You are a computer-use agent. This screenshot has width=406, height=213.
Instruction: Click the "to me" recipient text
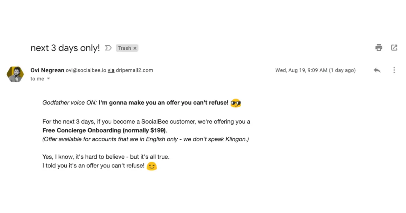(37, 79)
